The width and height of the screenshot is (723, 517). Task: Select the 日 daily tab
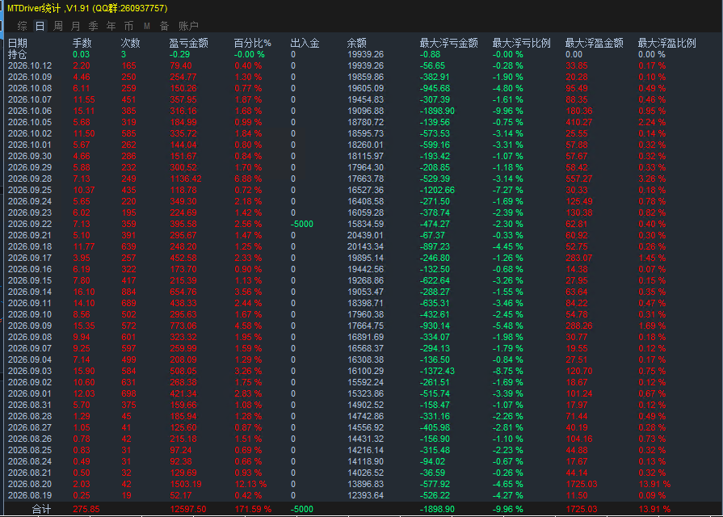click(x=40, y=26)
